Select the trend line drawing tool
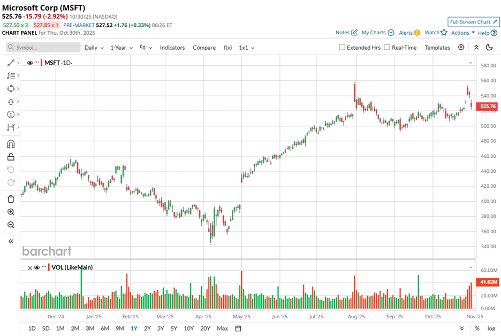 tap(11, 63)
